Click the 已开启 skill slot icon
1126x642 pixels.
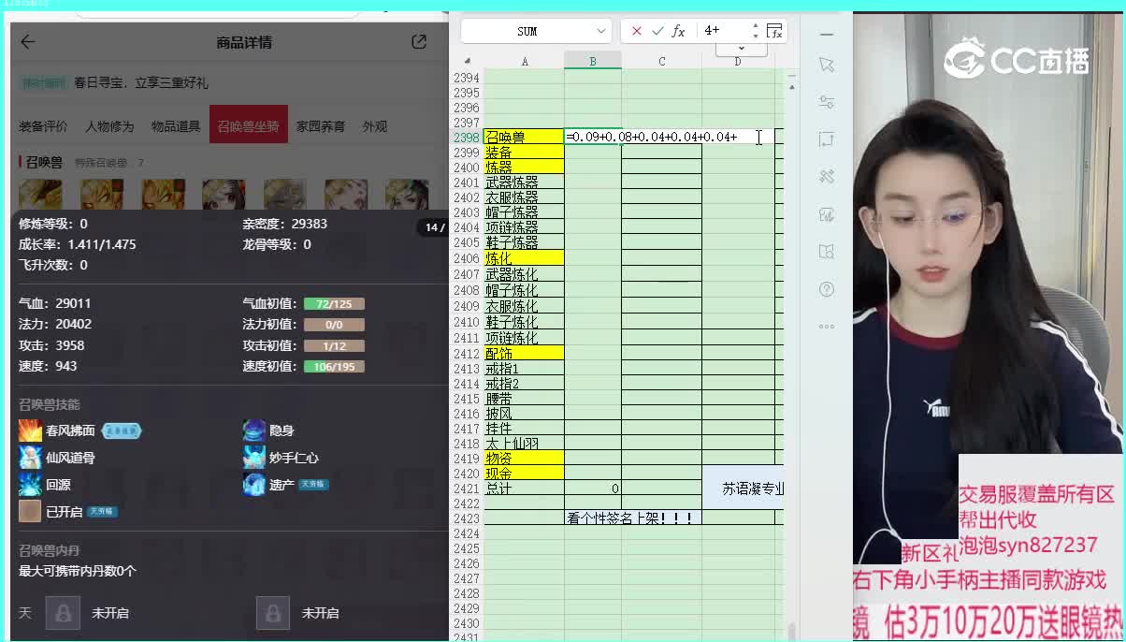pyautogui.click(x=30, y=511)
